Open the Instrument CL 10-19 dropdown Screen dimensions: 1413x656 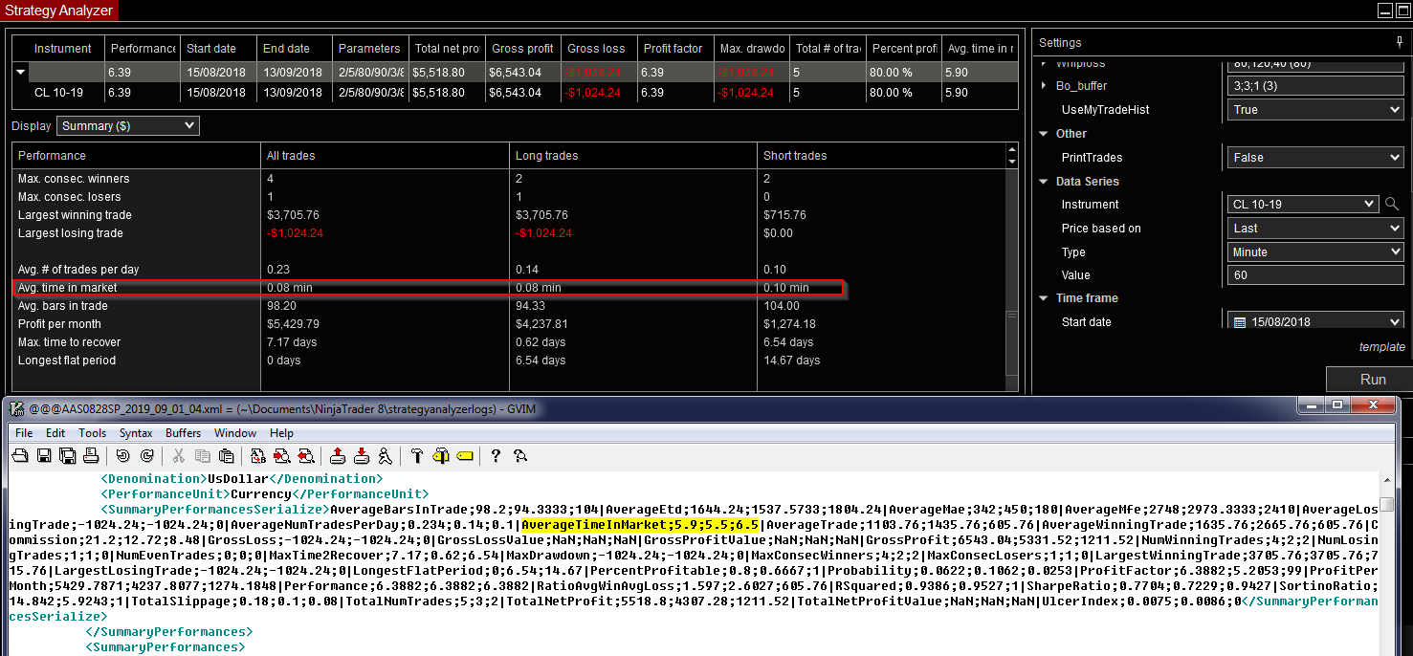(x=1304, y=204)
